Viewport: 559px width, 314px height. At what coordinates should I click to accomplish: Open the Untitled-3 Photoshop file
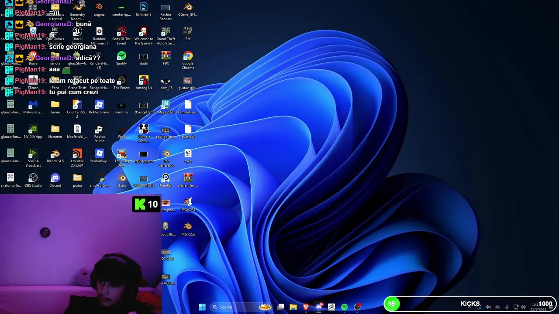coord(144,10)
